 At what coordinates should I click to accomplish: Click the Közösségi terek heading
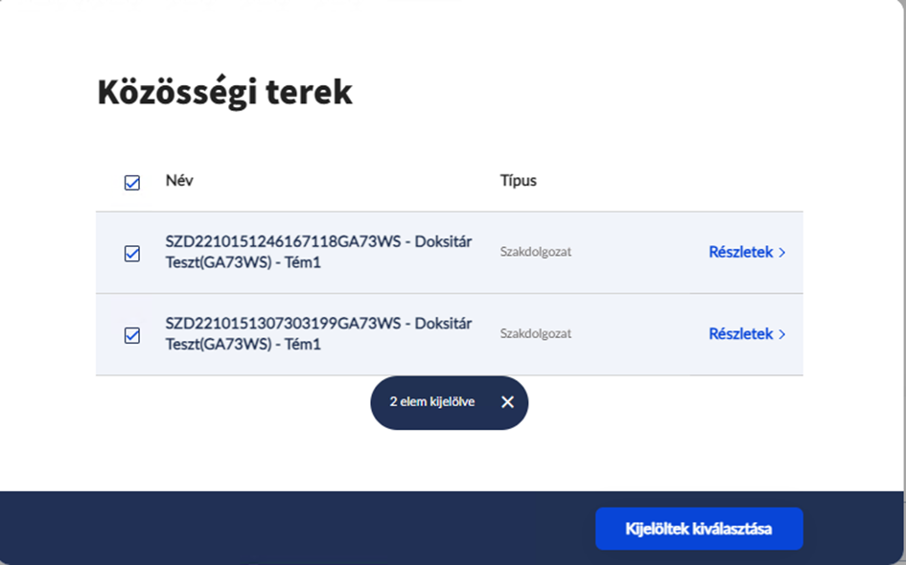pos(225,93)
